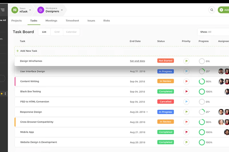Screen dimensions: 229x152
Task: Click the green priority flag for Design Wireframes
Action: [x=186, y=61]
